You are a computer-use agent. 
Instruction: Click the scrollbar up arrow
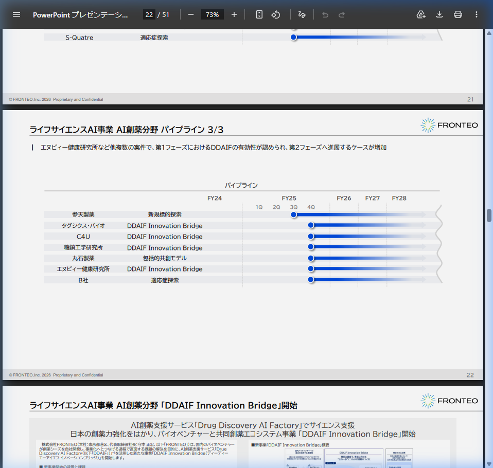click(489, 33)
